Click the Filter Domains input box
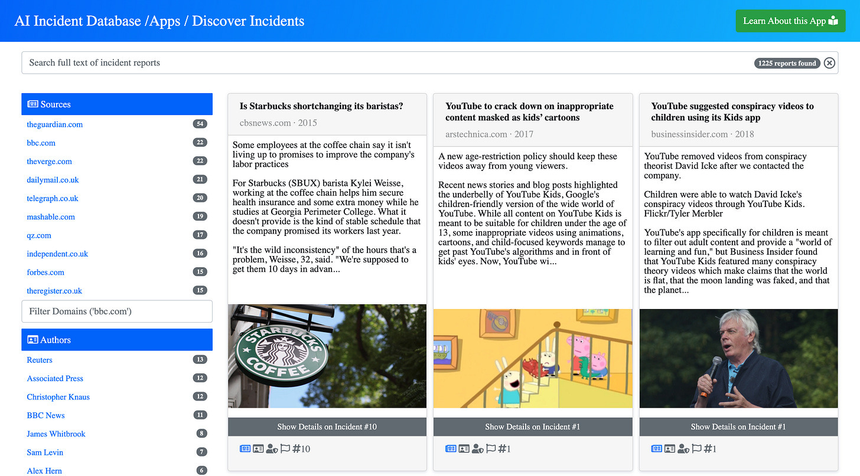Screen dimensions: 860x476 tap(117, 311)
